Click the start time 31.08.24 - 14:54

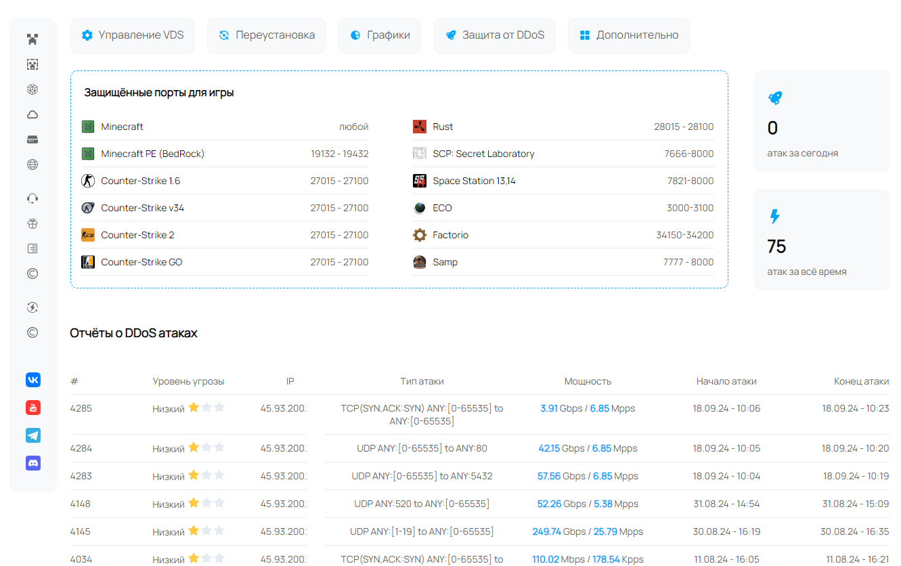click(726, 504)
